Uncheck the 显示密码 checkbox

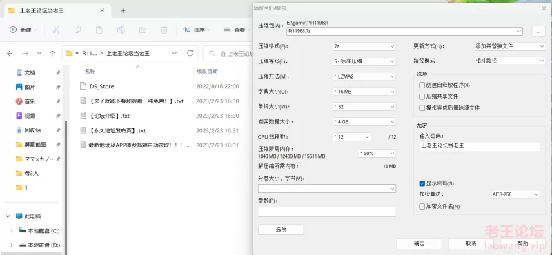click(x=422, y=183)
